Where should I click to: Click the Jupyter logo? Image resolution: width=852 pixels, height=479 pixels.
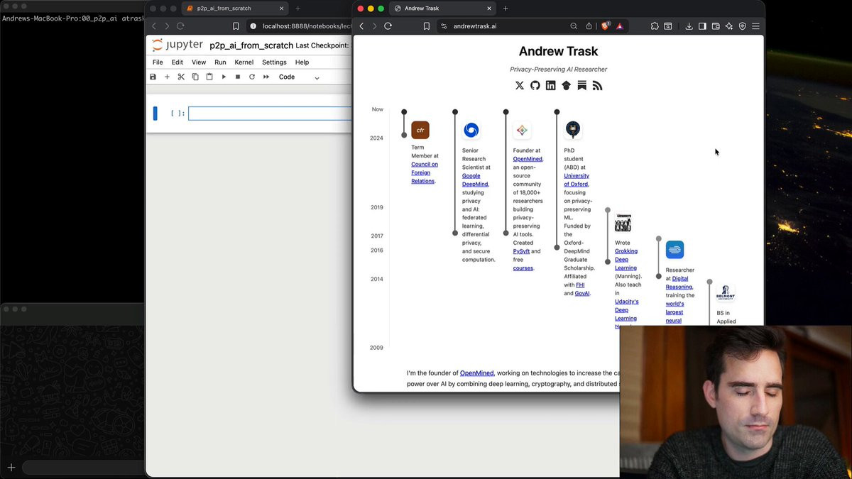click(x=177, y=45)
